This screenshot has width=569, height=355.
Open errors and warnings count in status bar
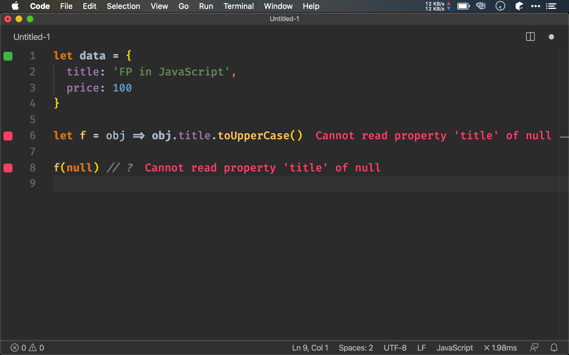(x=27, y=348)
